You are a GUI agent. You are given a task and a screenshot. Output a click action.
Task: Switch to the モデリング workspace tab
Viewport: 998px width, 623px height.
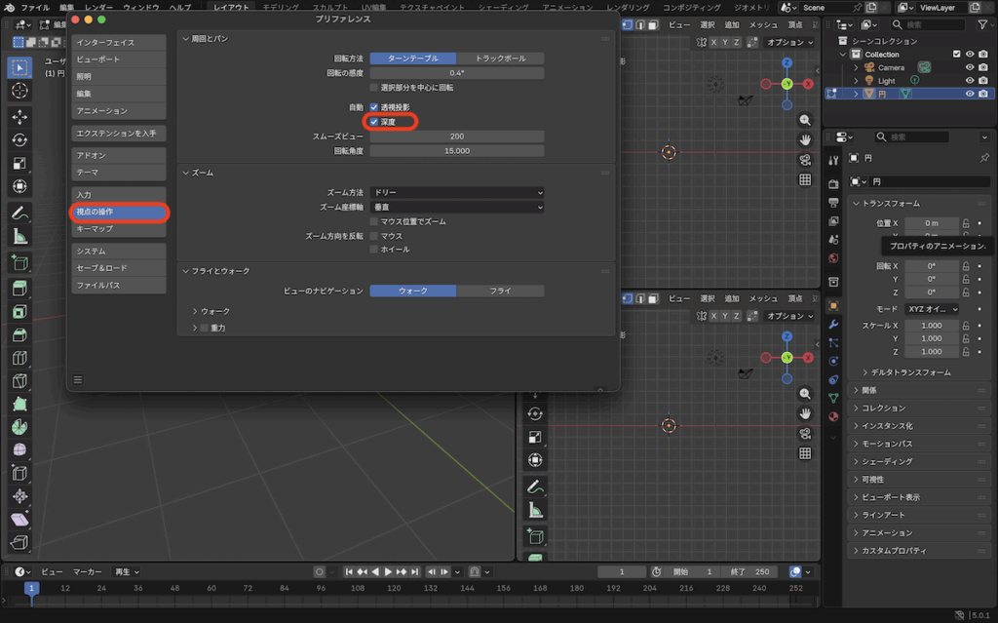(x=281, y=7)
